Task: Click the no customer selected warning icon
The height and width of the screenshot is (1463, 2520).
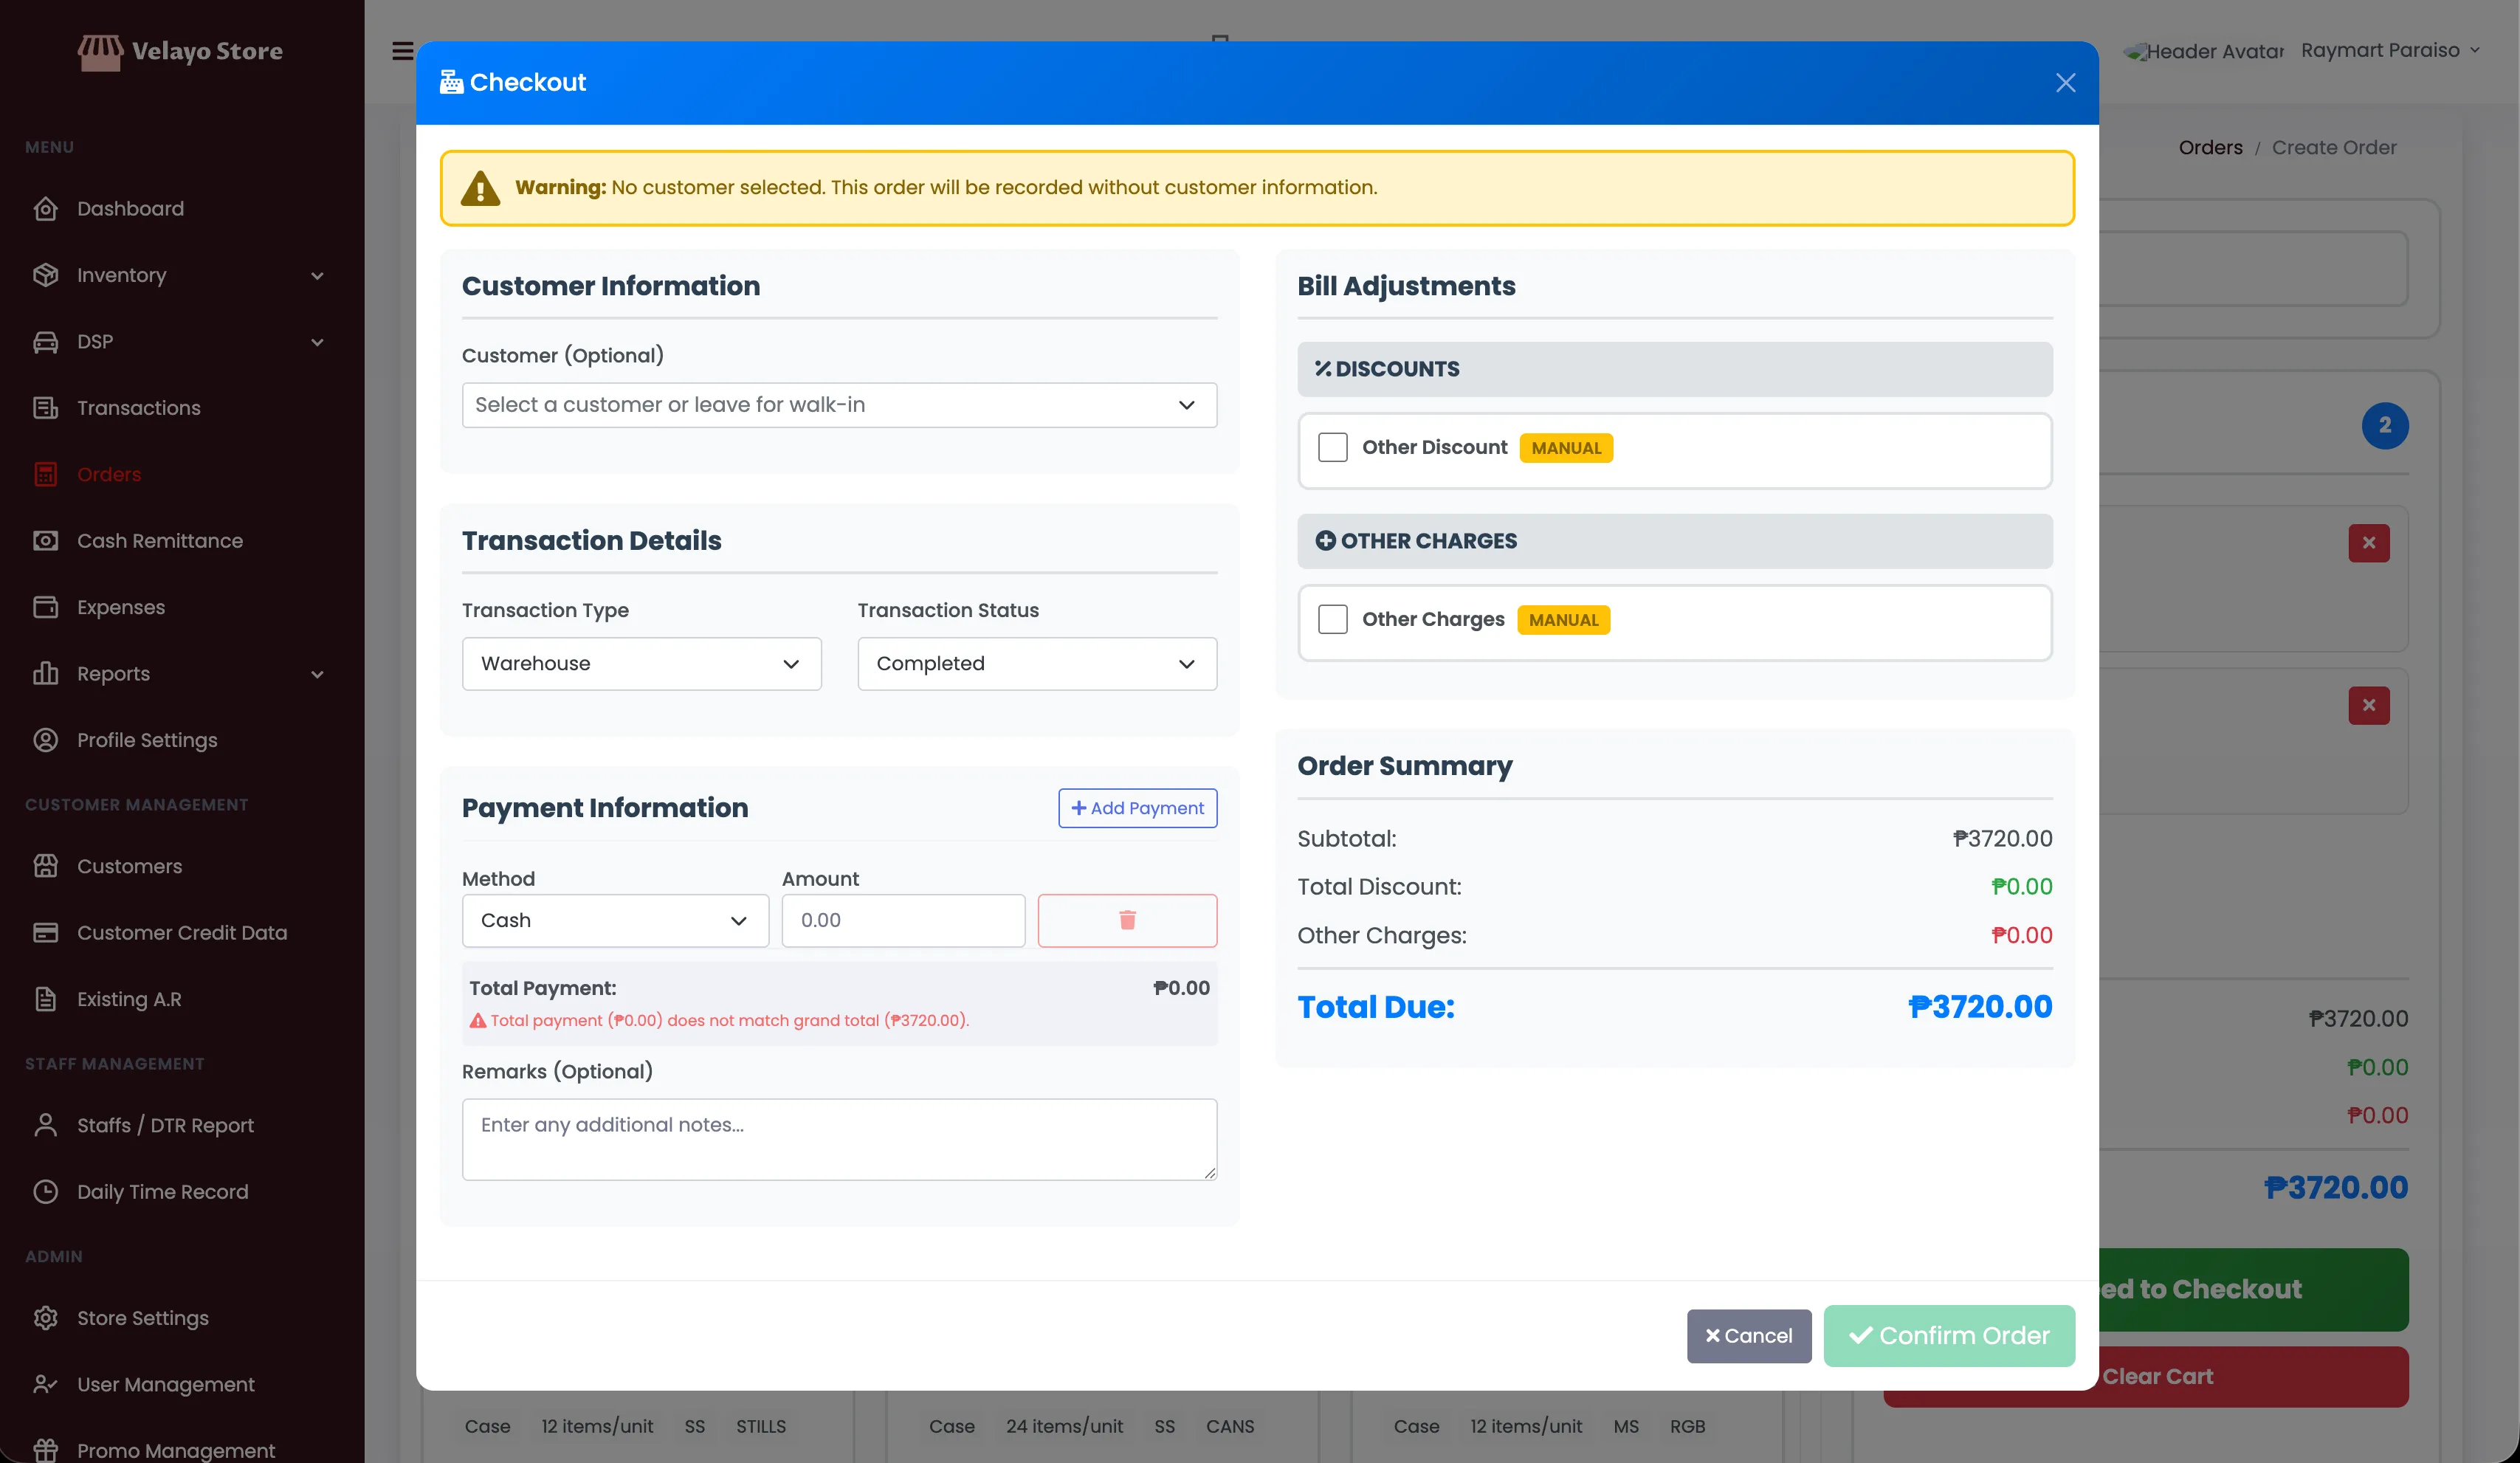Action: point(480,188)
